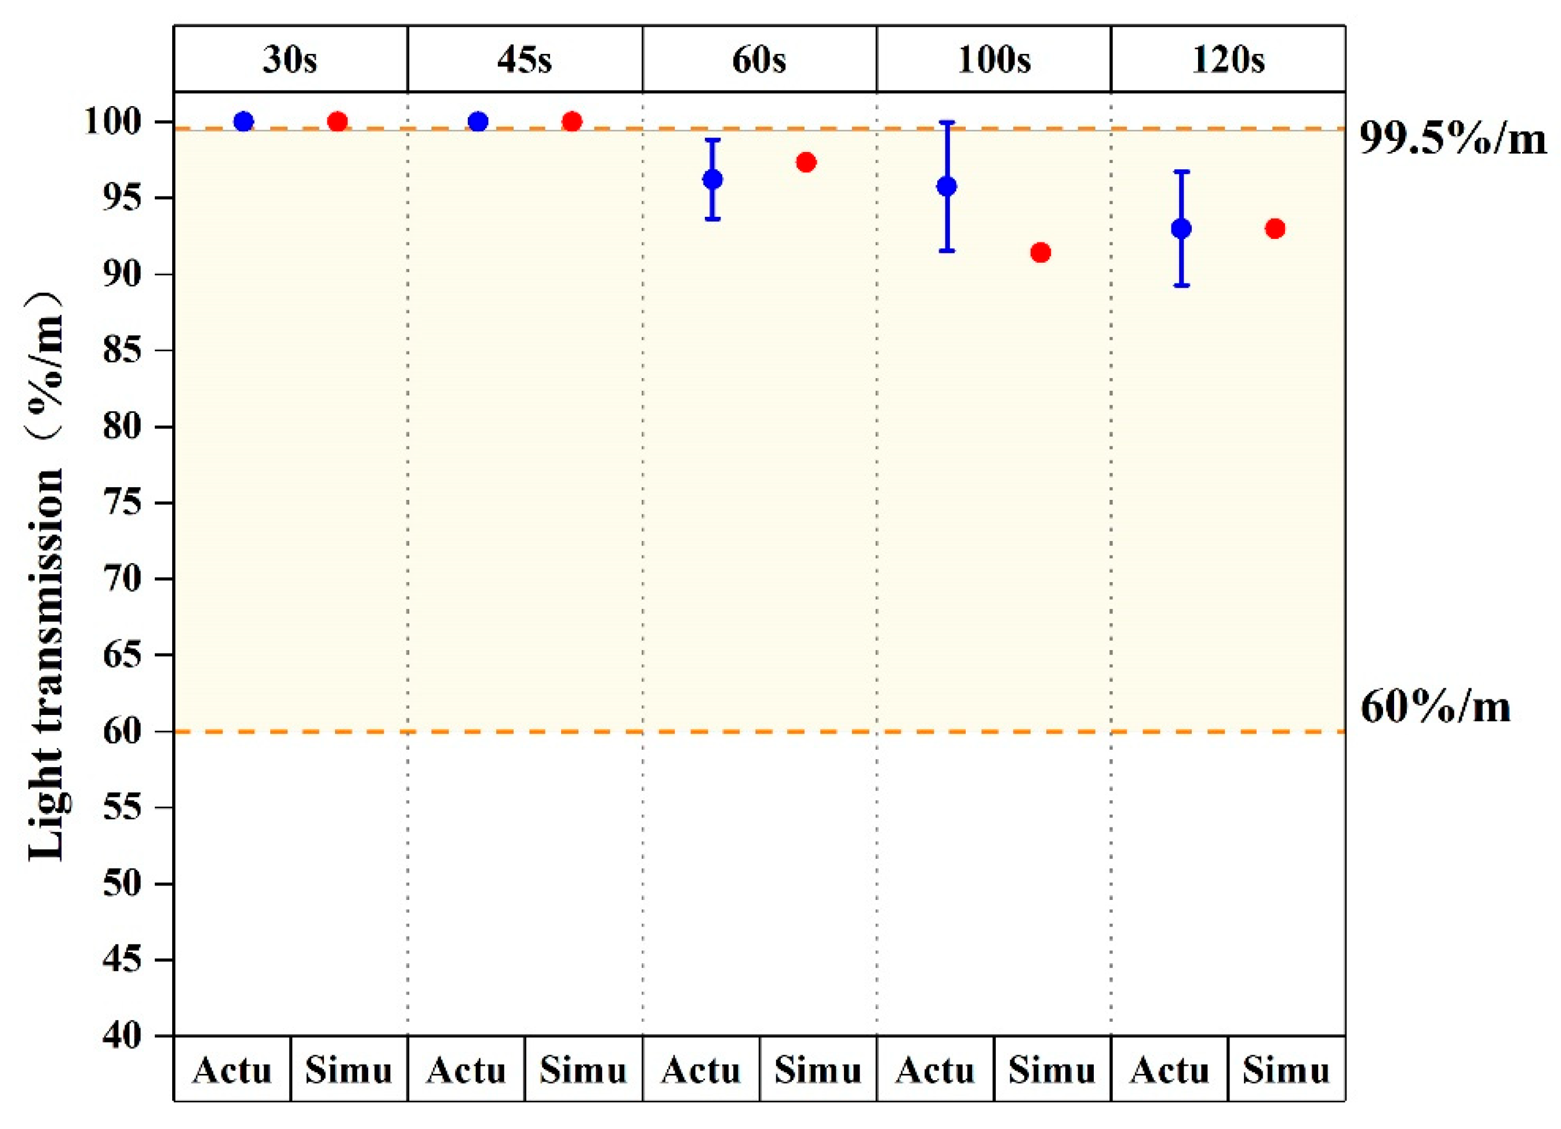Click the red Simu data point at 30s

(337, 122)
